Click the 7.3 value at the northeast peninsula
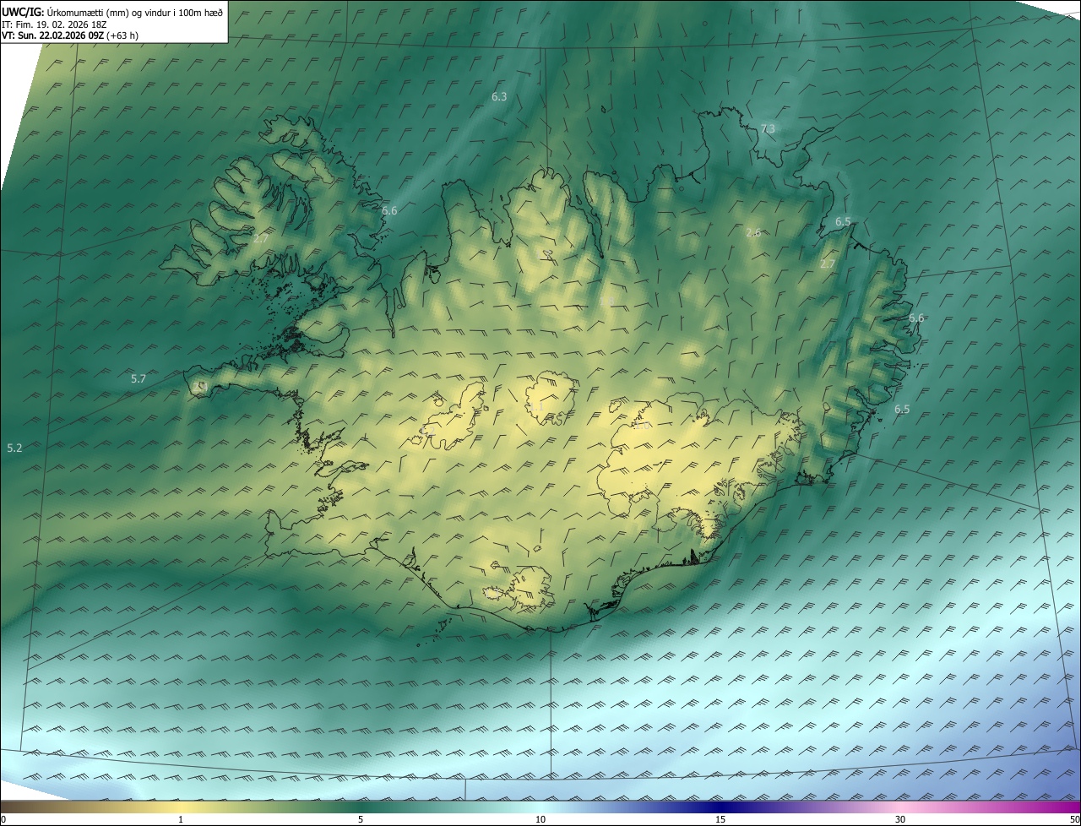Screen dimensions: 1081x826 (x=768, y=129)
